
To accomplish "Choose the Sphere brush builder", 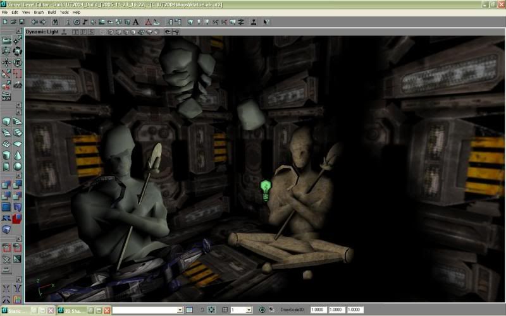I will pos(18,166).
